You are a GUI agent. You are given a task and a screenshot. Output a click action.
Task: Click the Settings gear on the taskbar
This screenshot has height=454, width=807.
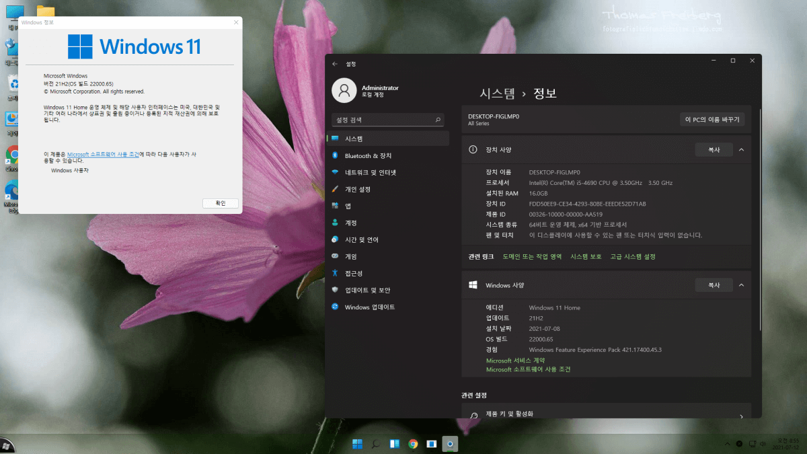click(x=451, y=444)
